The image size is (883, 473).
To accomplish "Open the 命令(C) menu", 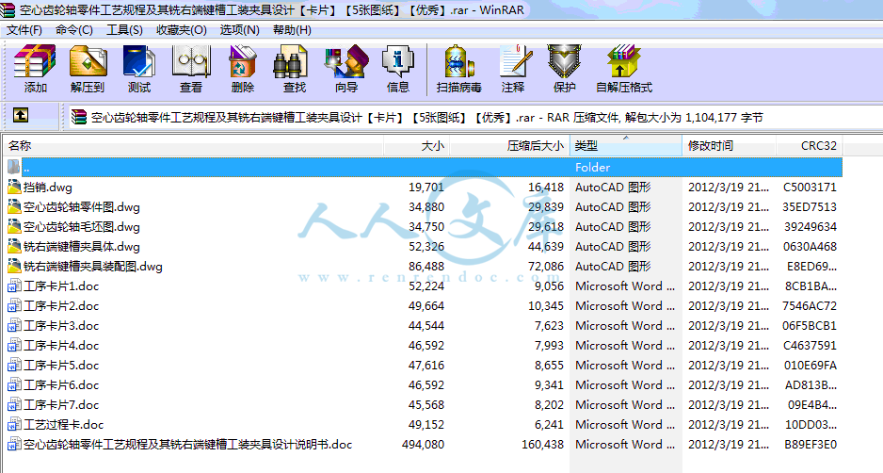I will click(74, 30).
